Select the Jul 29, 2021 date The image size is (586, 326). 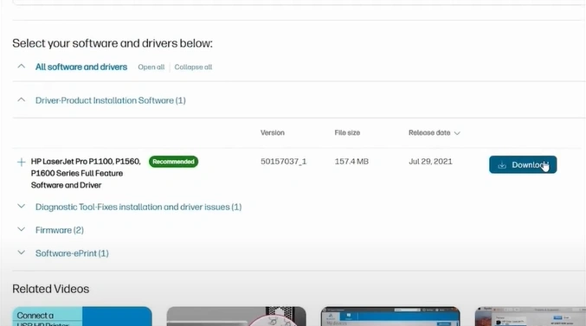click(430, 162)
